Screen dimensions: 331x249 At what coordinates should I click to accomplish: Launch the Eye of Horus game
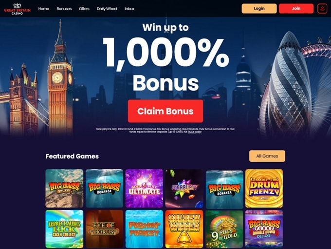(x=104, y=229)
